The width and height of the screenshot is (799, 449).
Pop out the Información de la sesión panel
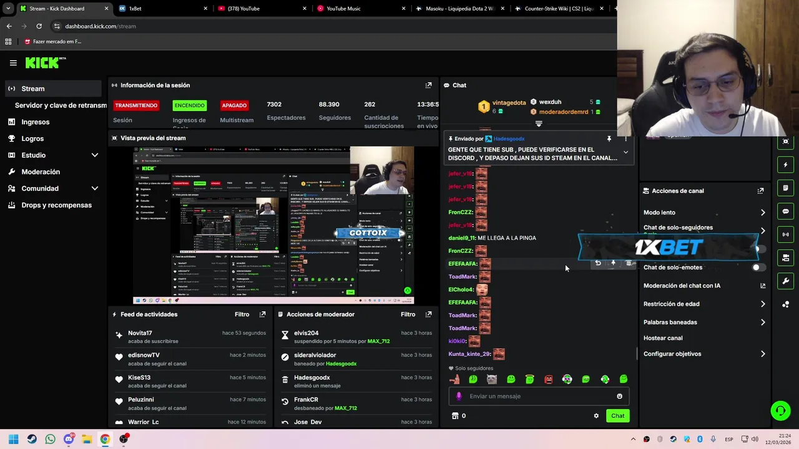[x=428, y=85]
